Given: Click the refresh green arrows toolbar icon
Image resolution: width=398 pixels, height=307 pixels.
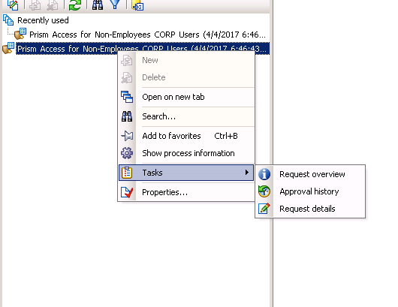Looking at the screenshot, I should (75, 5).
